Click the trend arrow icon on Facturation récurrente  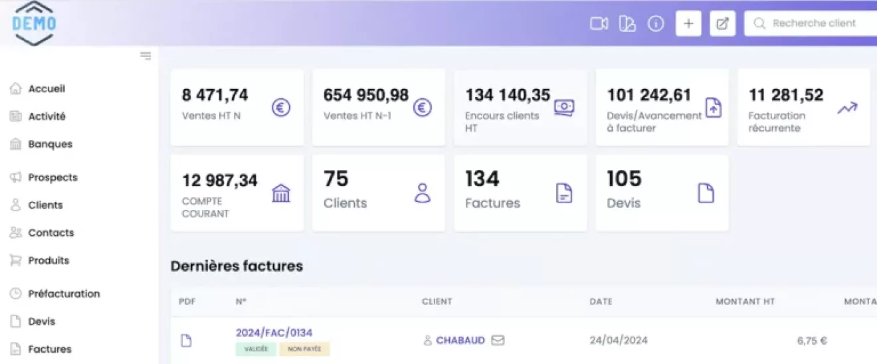[847, 108]
